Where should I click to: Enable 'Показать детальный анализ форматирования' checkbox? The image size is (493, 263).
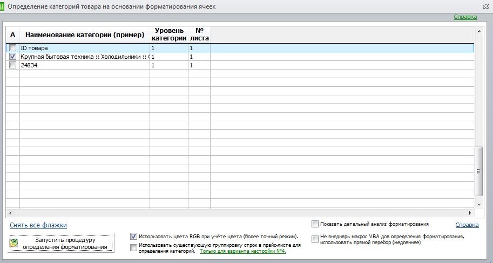click(x=315, y=224)
